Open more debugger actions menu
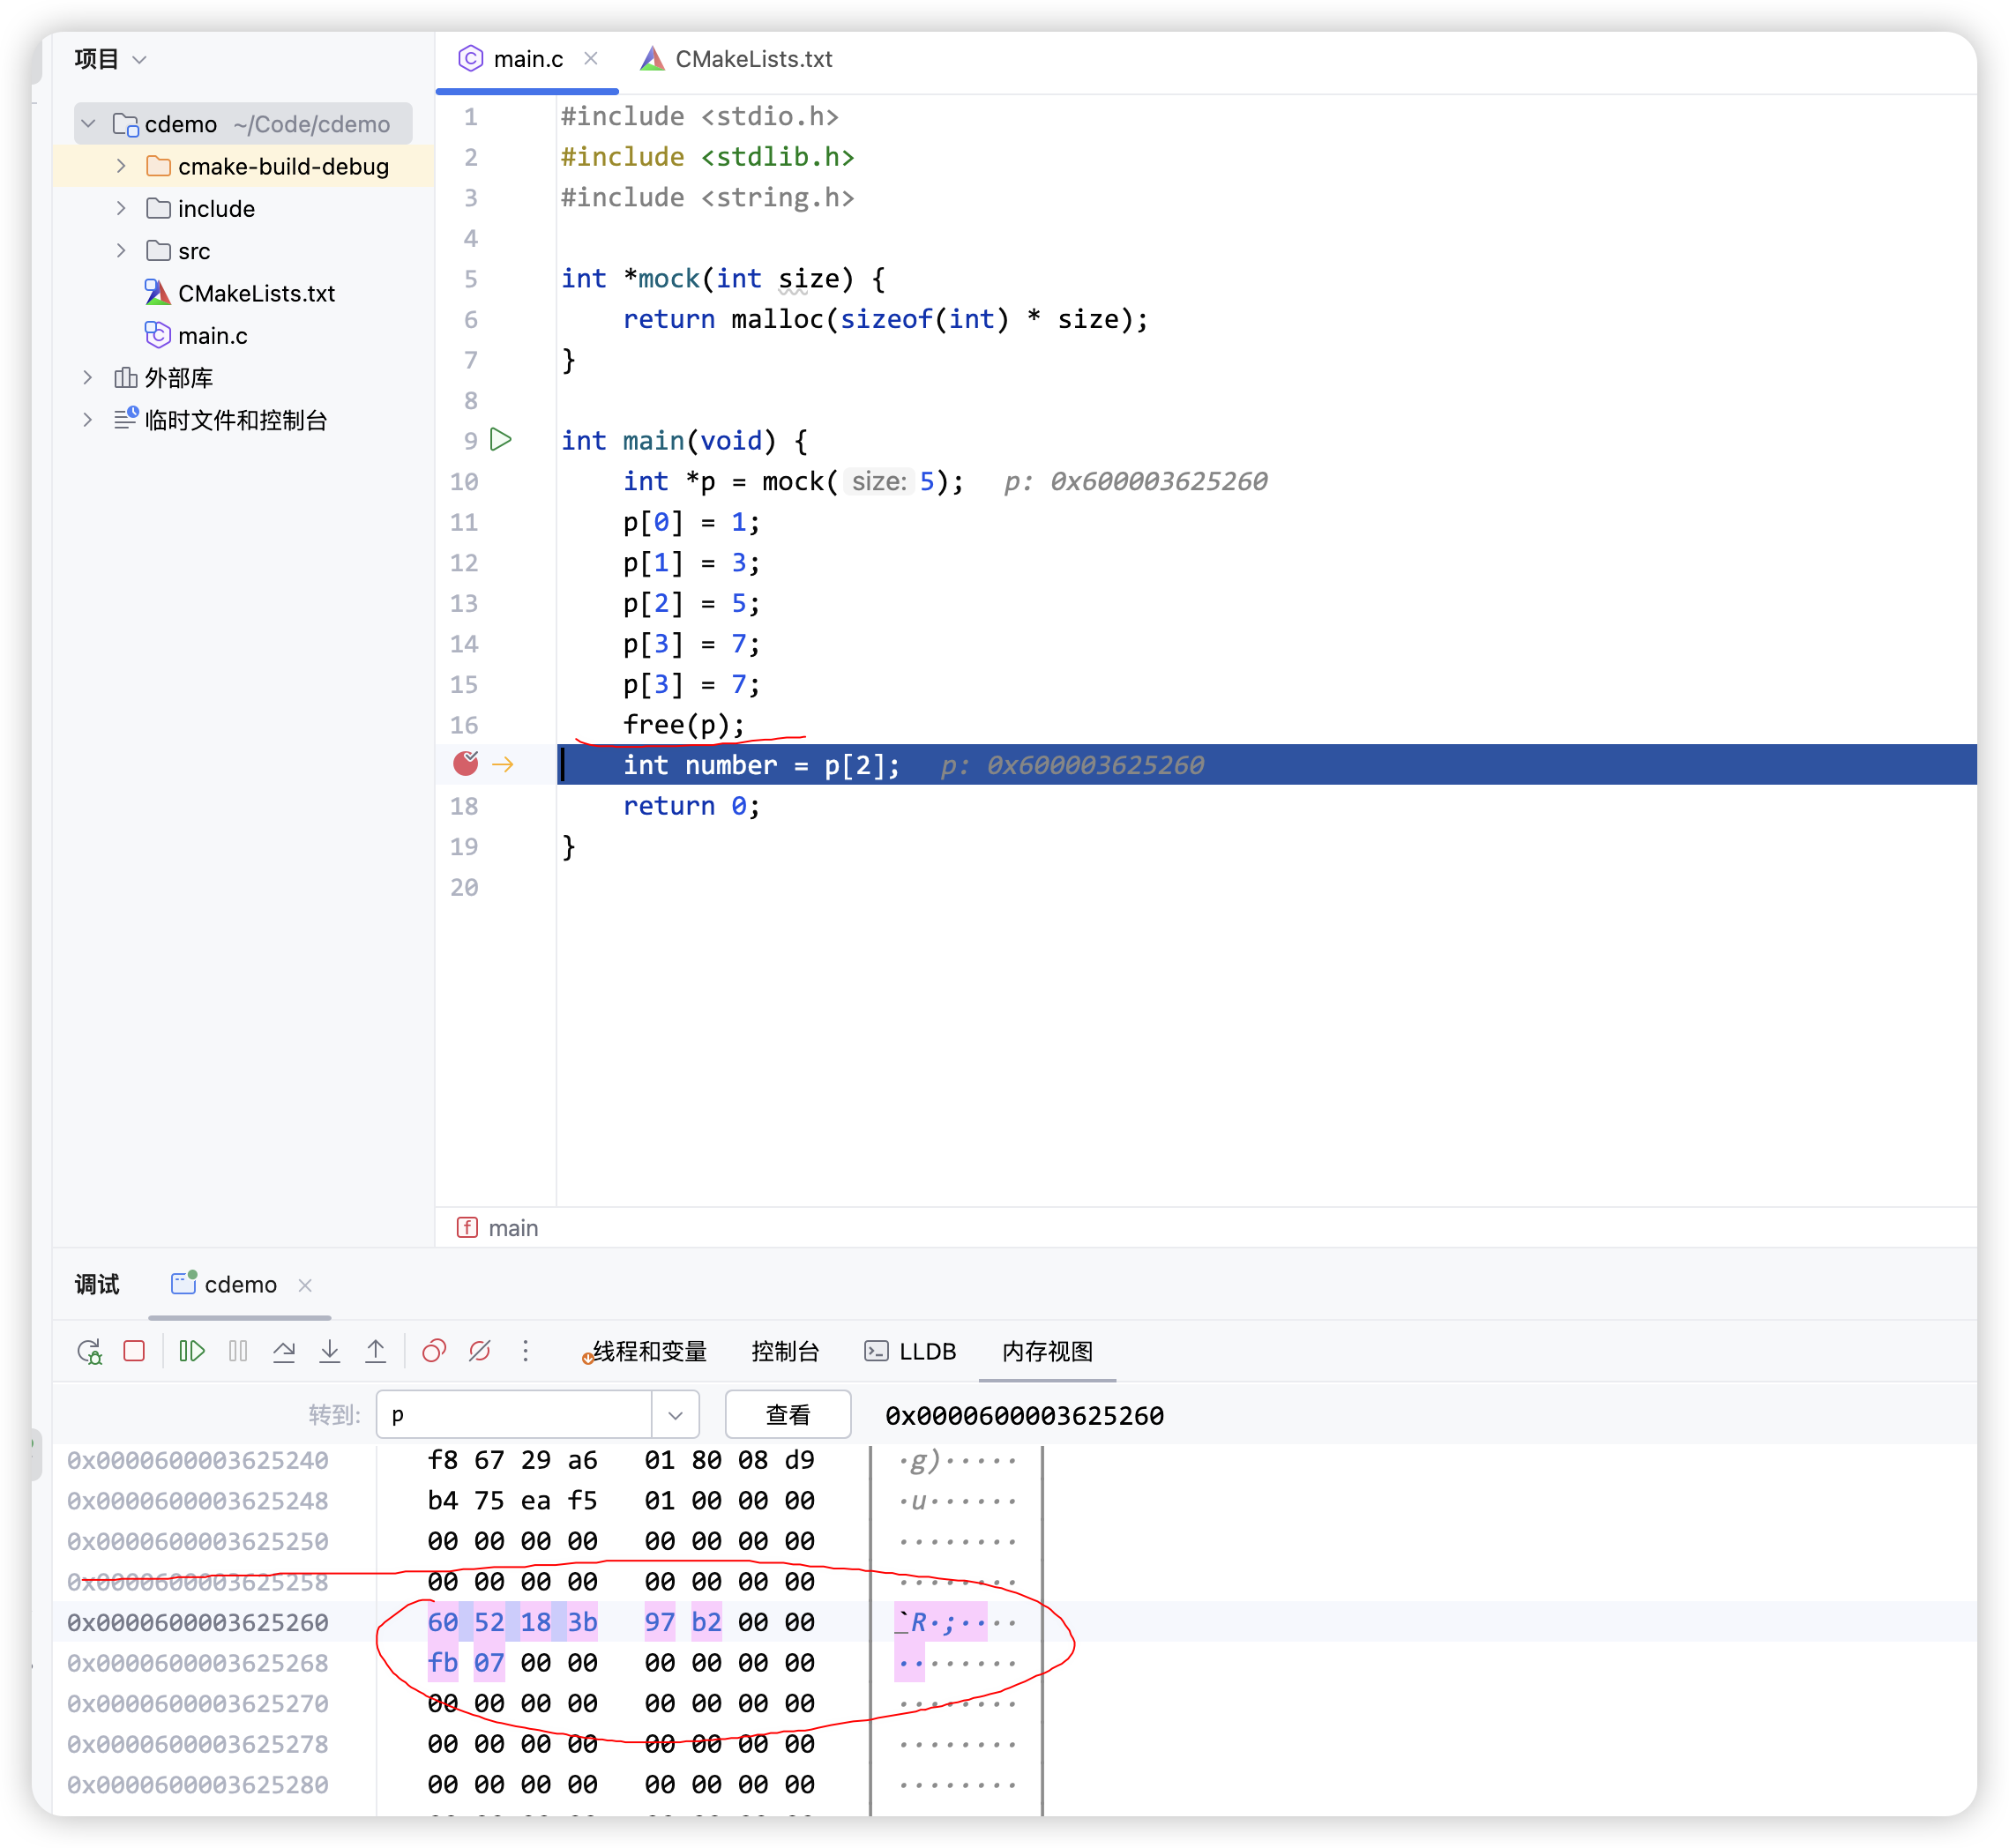The height and width of the screenshot is (1848, 2009). (x=526, y=1352)
